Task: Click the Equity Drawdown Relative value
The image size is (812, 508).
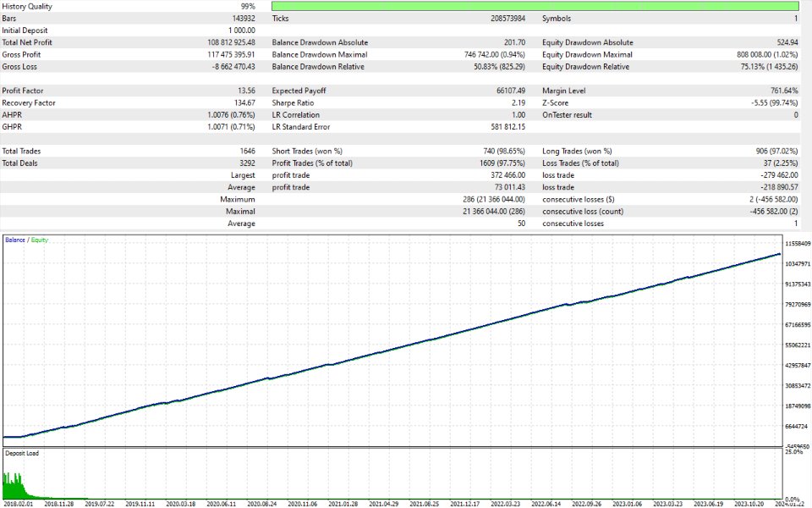Action: tap(769, 67)
